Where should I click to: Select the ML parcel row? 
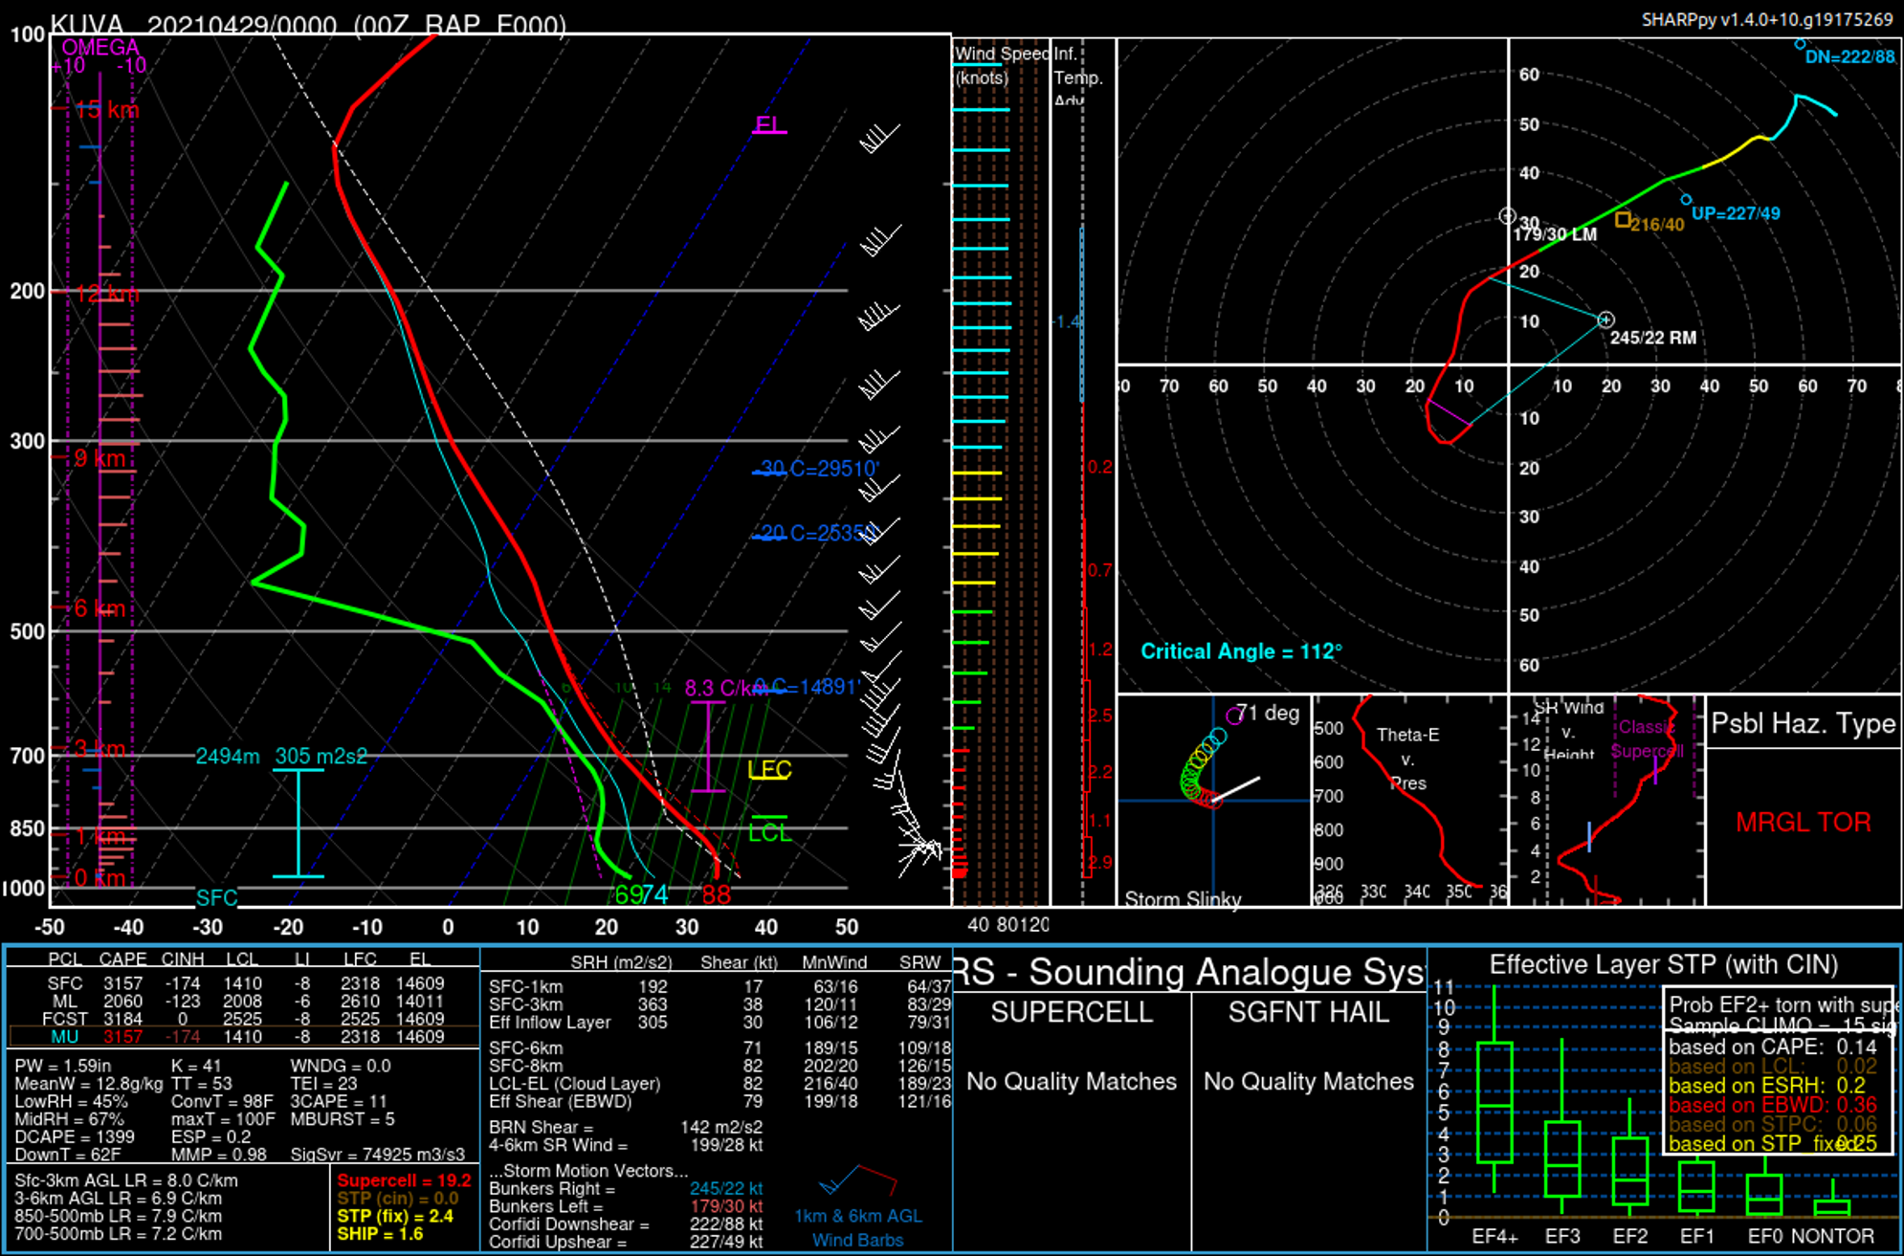(x=244, y=1002)
